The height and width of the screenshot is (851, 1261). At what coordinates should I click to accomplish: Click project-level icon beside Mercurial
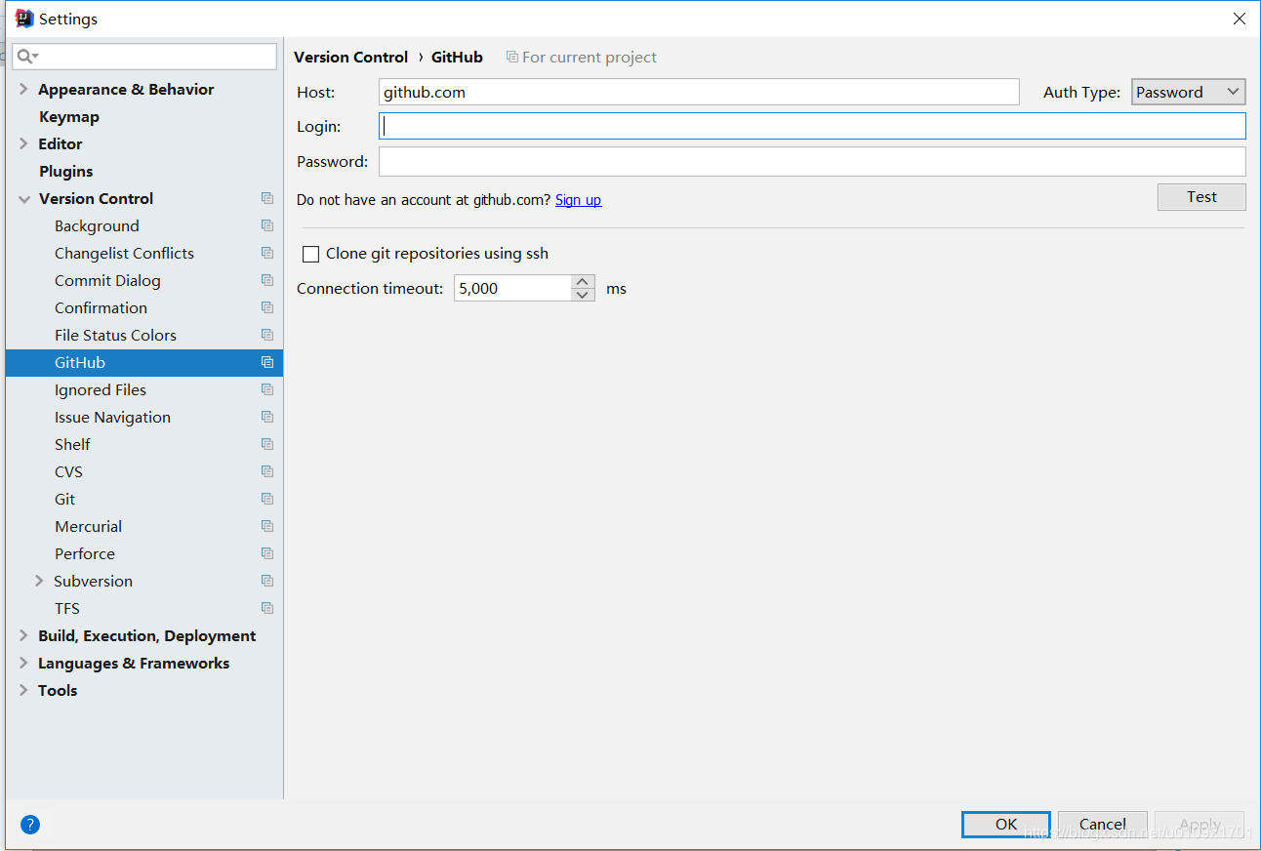(267, 526)
